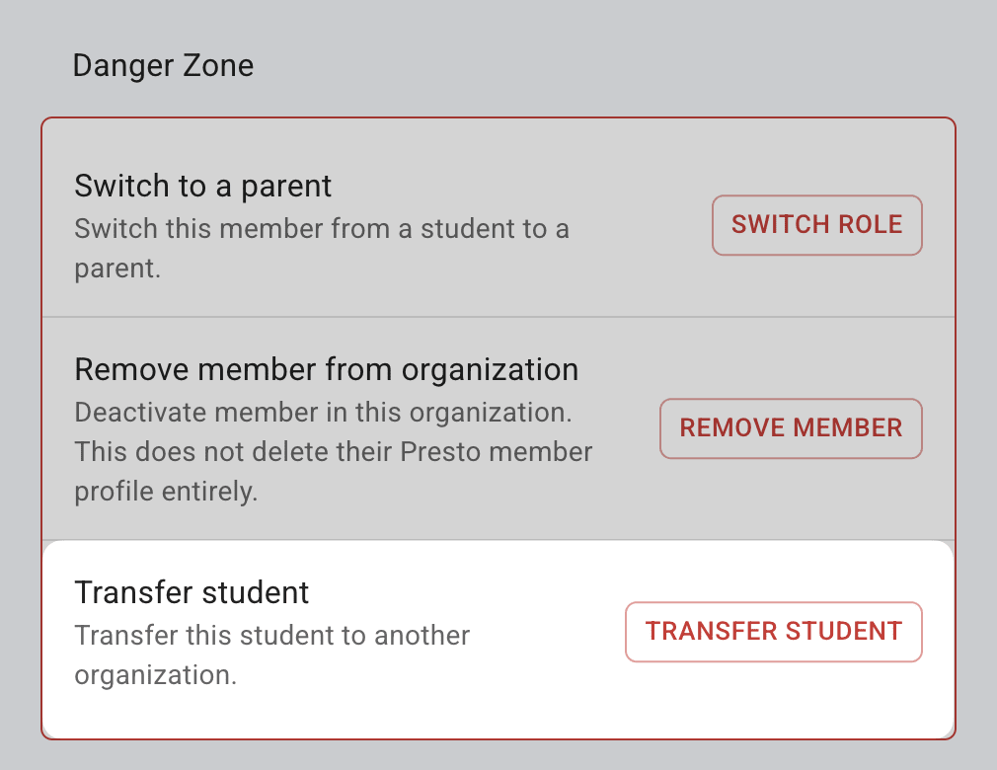Click the "Remove member from organization" title
The image size is (997, 770).
pyautogui.click(x=326, y=369)
